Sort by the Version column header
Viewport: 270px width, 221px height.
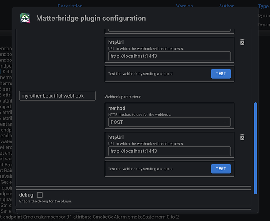(x=184, y=7)
